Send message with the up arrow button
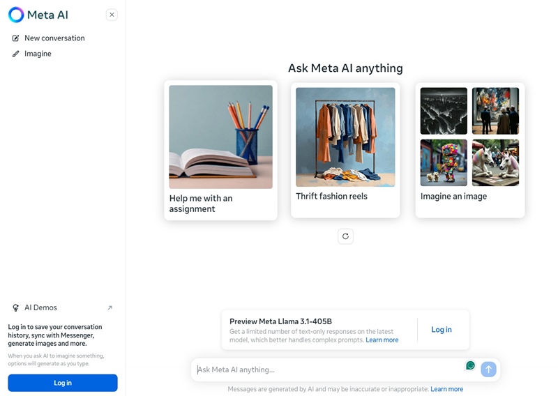This screenshot has width=558, height=396. (489, 370)
